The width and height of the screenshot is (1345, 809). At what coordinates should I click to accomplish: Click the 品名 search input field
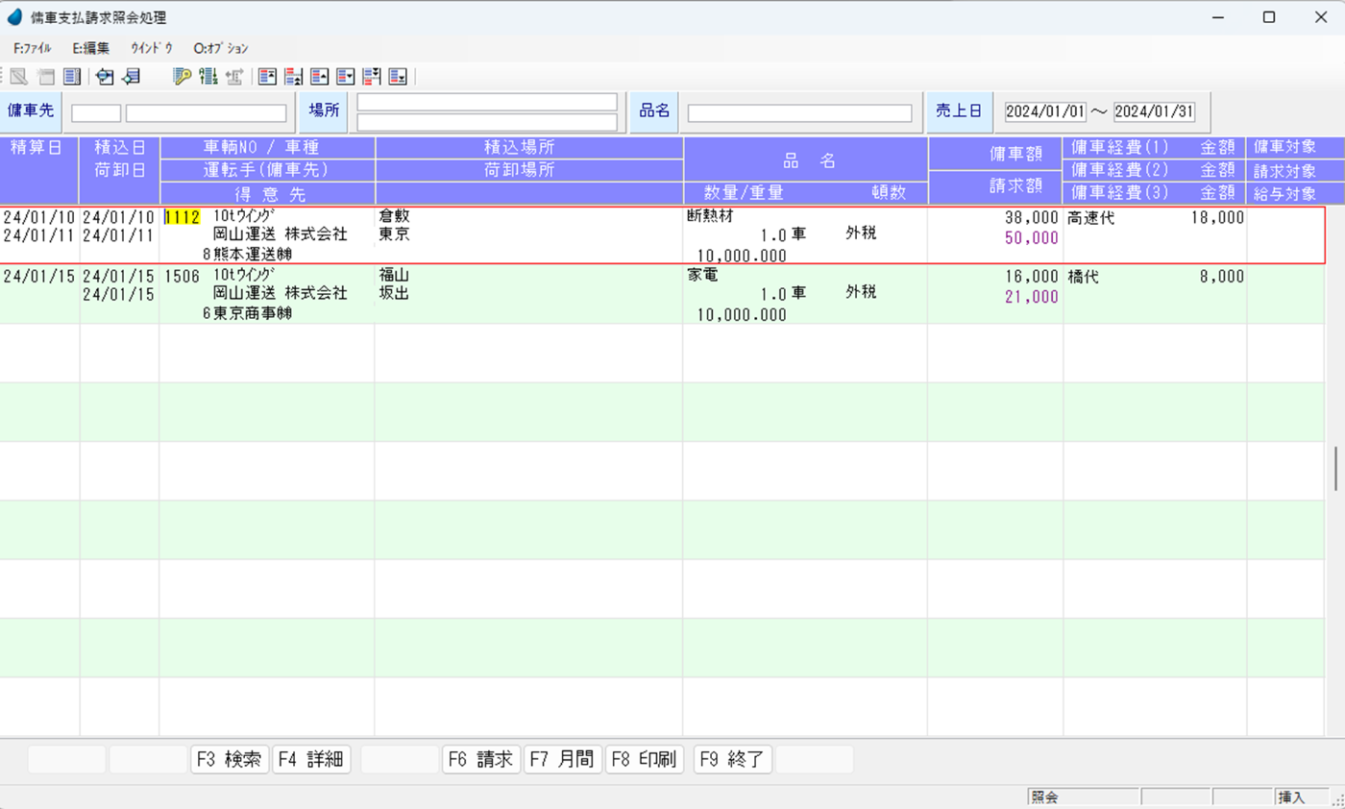pos(799,113)
